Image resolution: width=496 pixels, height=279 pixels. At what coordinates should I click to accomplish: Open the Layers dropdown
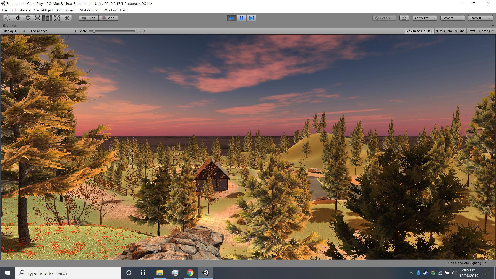pos(453,18)
